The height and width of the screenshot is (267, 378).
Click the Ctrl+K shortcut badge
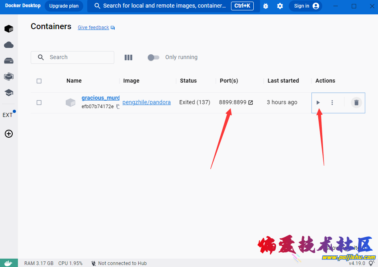pyautogui.click(x=242, y=6)
